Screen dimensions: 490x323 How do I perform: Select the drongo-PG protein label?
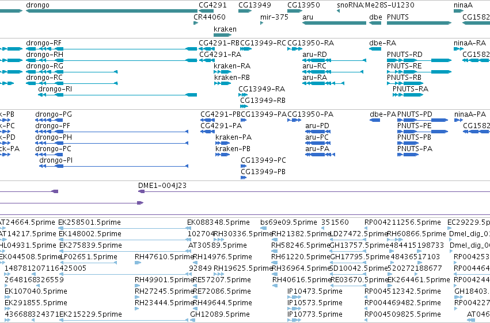click(x=54, y=114)
